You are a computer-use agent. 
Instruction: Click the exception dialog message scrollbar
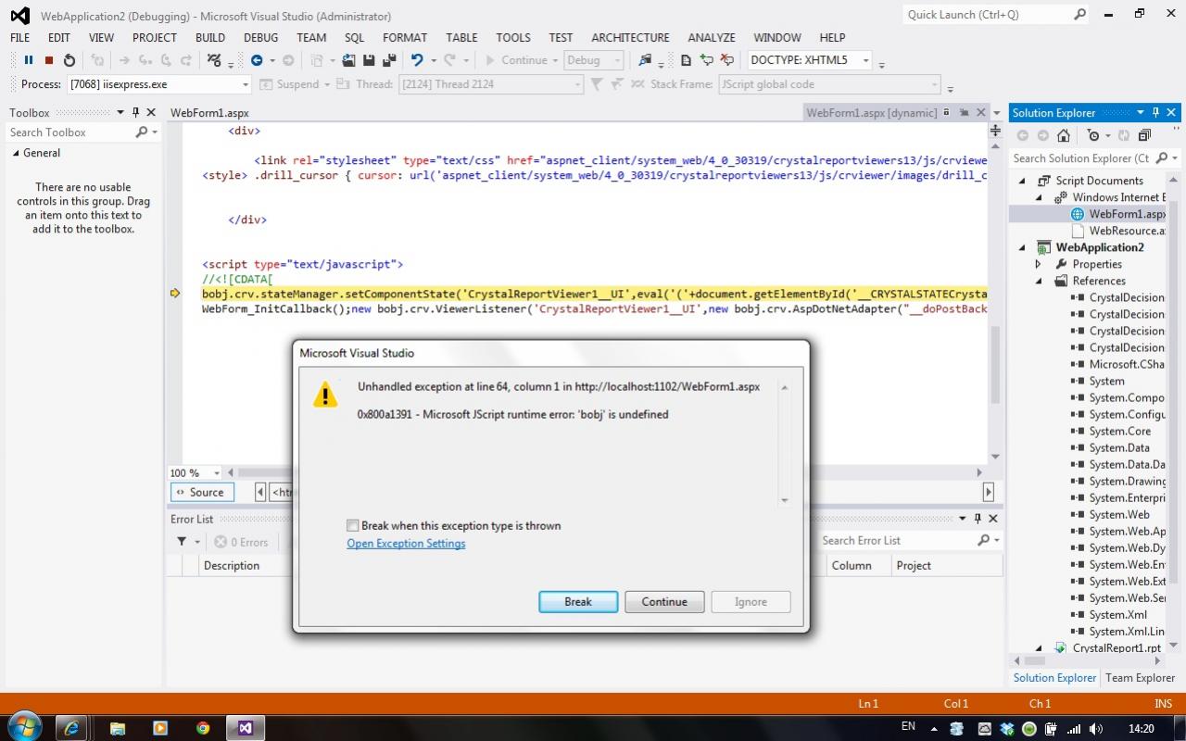click(x=784, y=444)
